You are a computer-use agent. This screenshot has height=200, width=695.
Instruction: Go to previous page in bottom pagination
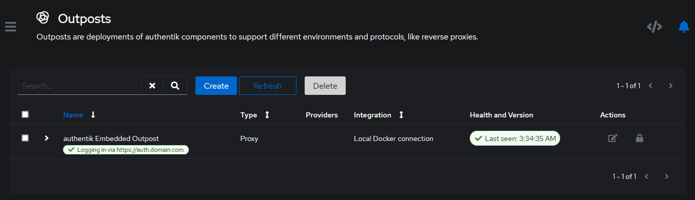(x=646, y=176)
